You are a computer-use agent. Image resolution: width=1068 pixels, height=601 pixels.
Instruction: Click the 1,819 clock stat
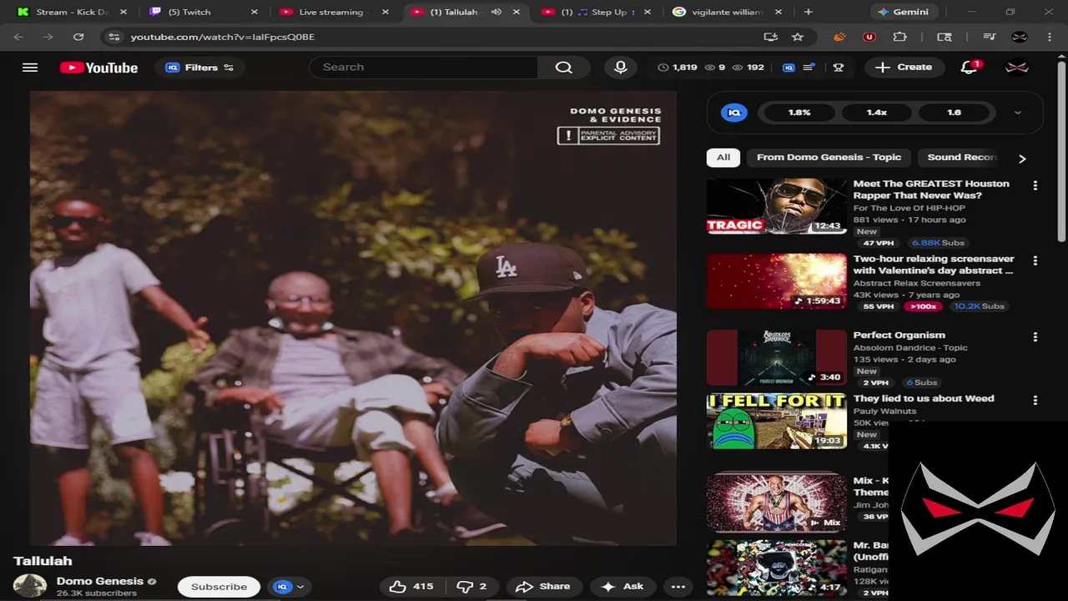point(678,68)
